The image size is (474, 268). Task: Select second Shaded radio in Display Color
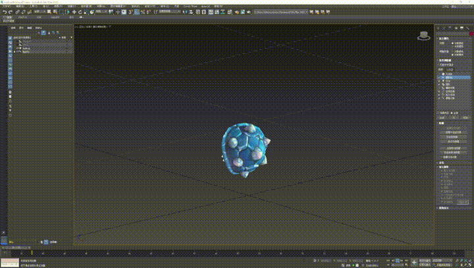coord(452,55)
